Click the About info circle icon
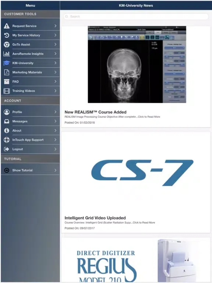 click(7, 130)
